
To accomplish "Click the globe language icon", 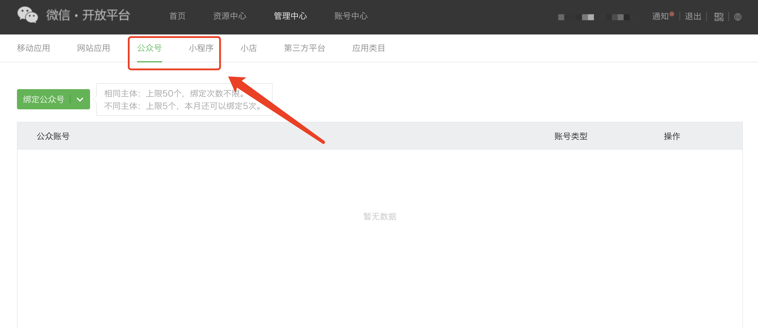I will (738, 17).
